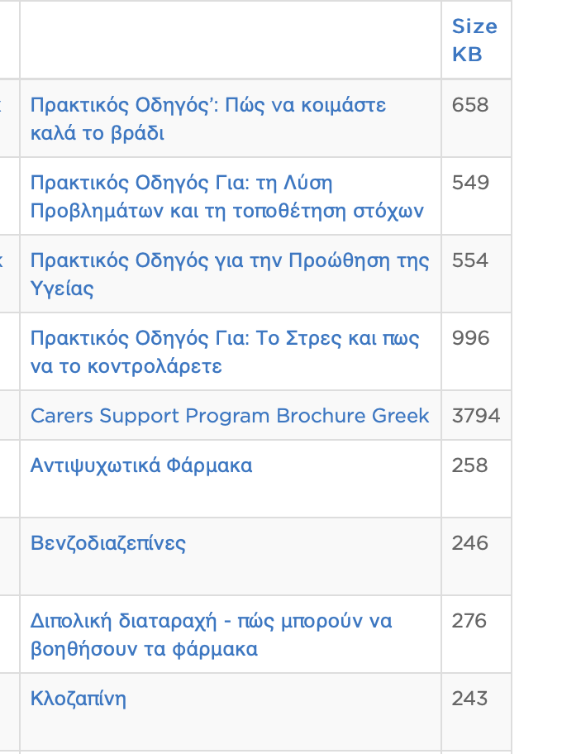Click the 996 KB size entry

coord(466,337)
